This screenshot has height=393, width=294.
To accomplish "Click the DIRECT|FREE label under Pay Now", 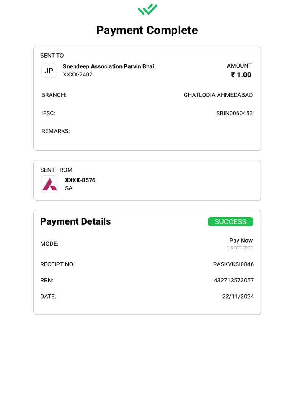I will 240,248.
